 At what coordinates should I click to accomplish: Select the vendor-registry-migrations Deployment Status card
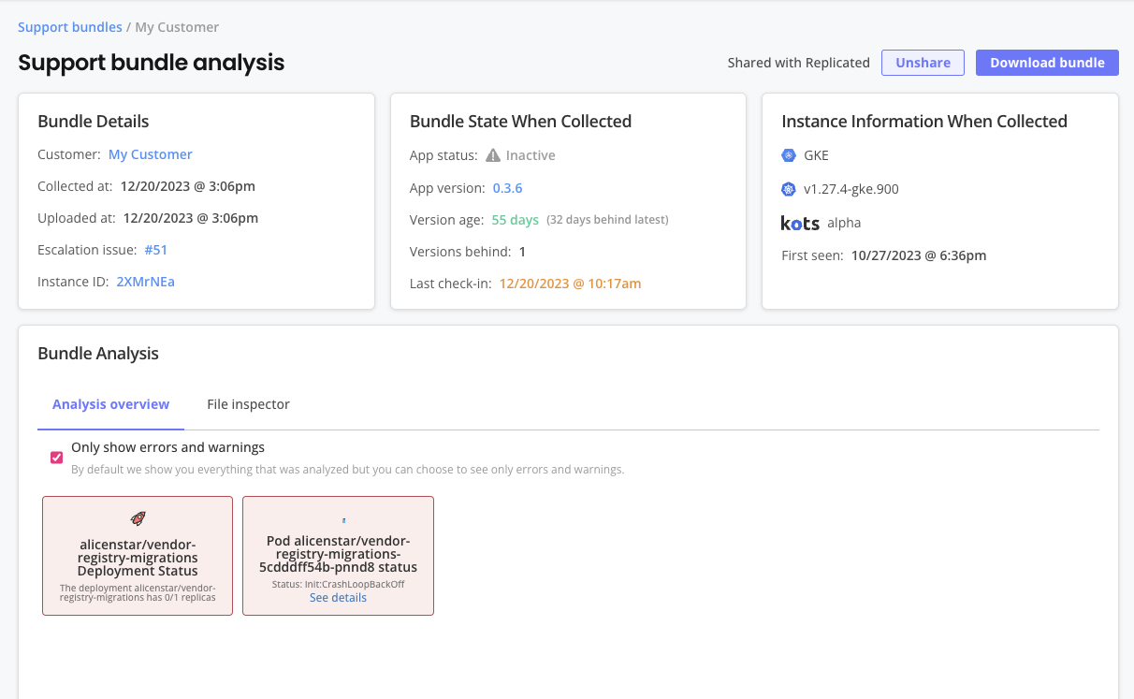[x=137, y=556]
